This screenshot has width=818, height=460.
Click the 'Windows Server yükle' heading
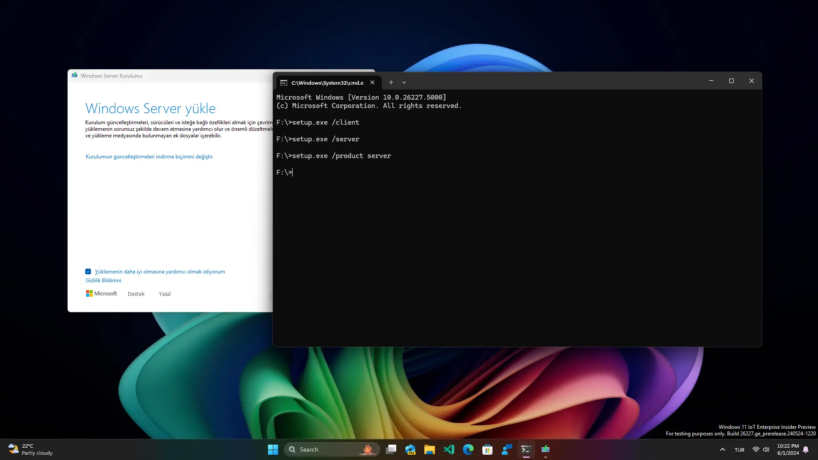150,108
